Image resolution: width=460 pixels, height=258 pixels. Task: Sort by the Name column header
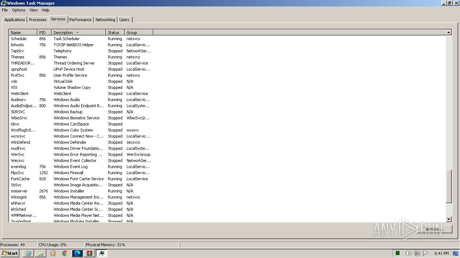[x=23, y=33]
